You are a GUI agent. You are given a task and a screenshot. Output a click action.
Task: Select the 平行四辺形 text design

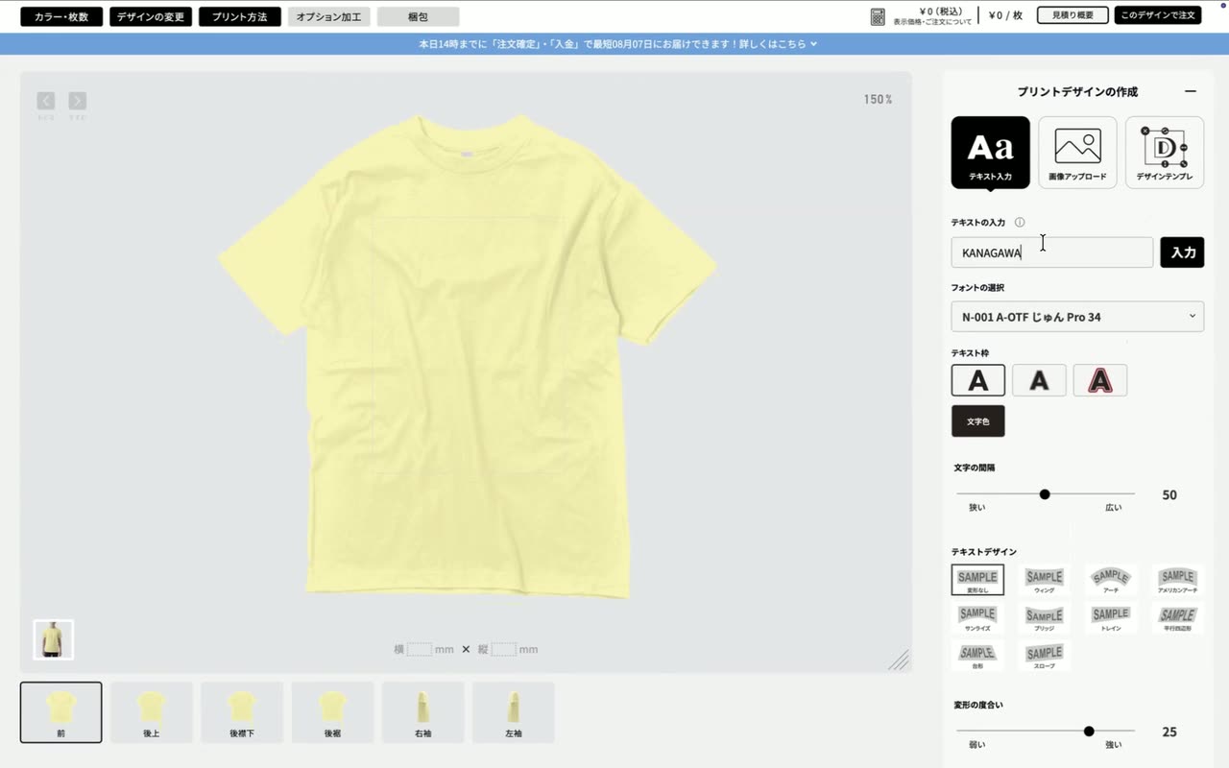tap(1177, 617)
